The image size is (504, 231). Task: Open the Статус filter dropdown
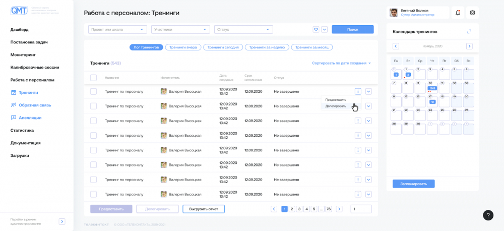[x=243, y=30]
